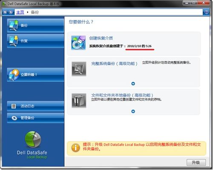Click the restore monitor icon with yellow arrow
Screen dimensions: 213x170
point(14,41)
